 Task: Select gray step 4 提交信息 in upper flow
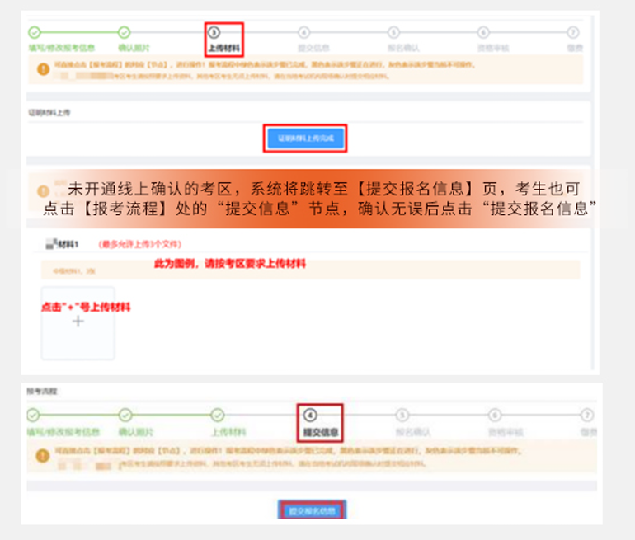pyautogui.click(x=304, y=33)
